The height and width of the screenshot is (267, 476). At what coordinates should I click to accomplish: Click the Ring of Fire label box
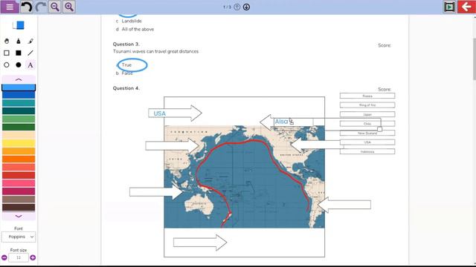[x=367, y=105]
